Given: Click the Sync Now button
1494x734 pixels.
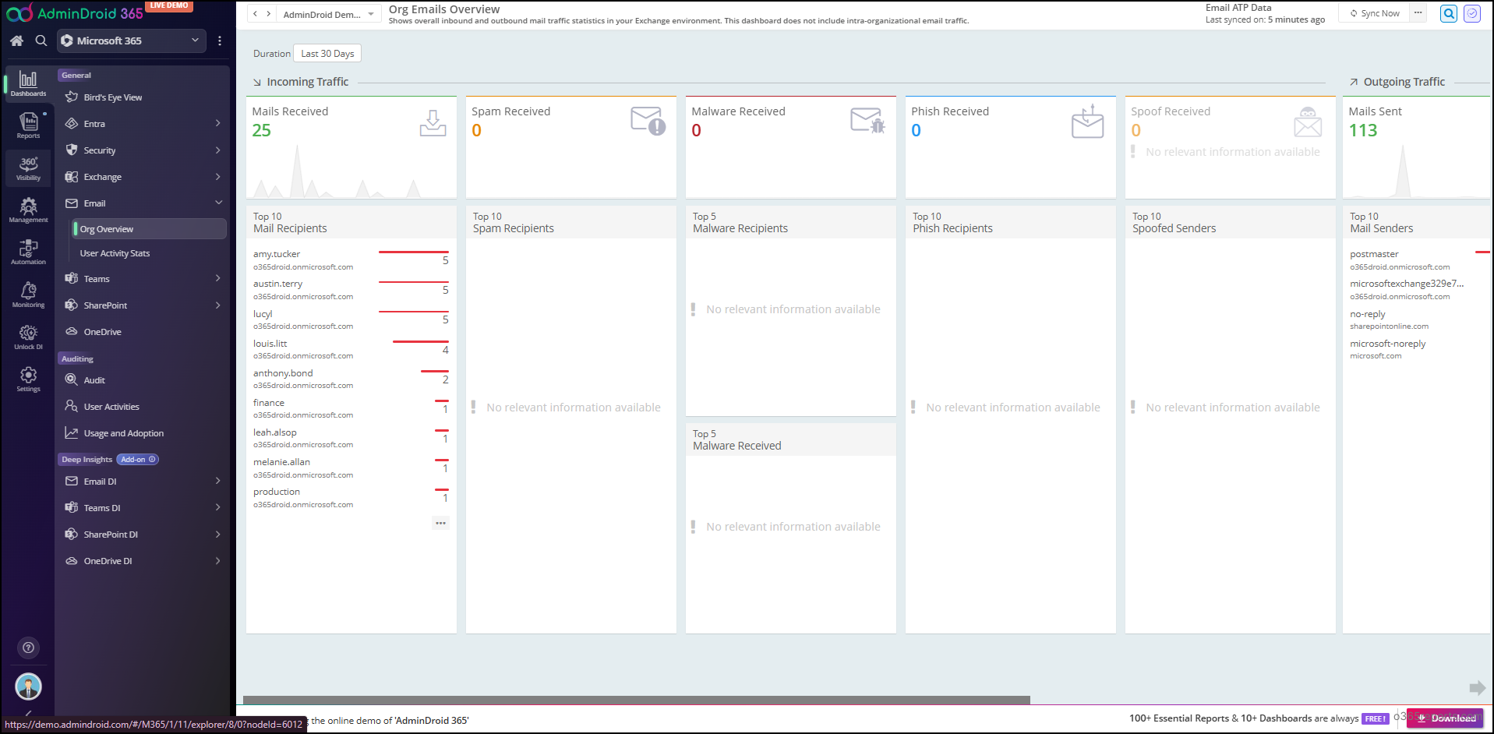Looking at the screenshot, I should pos(1375,13).
